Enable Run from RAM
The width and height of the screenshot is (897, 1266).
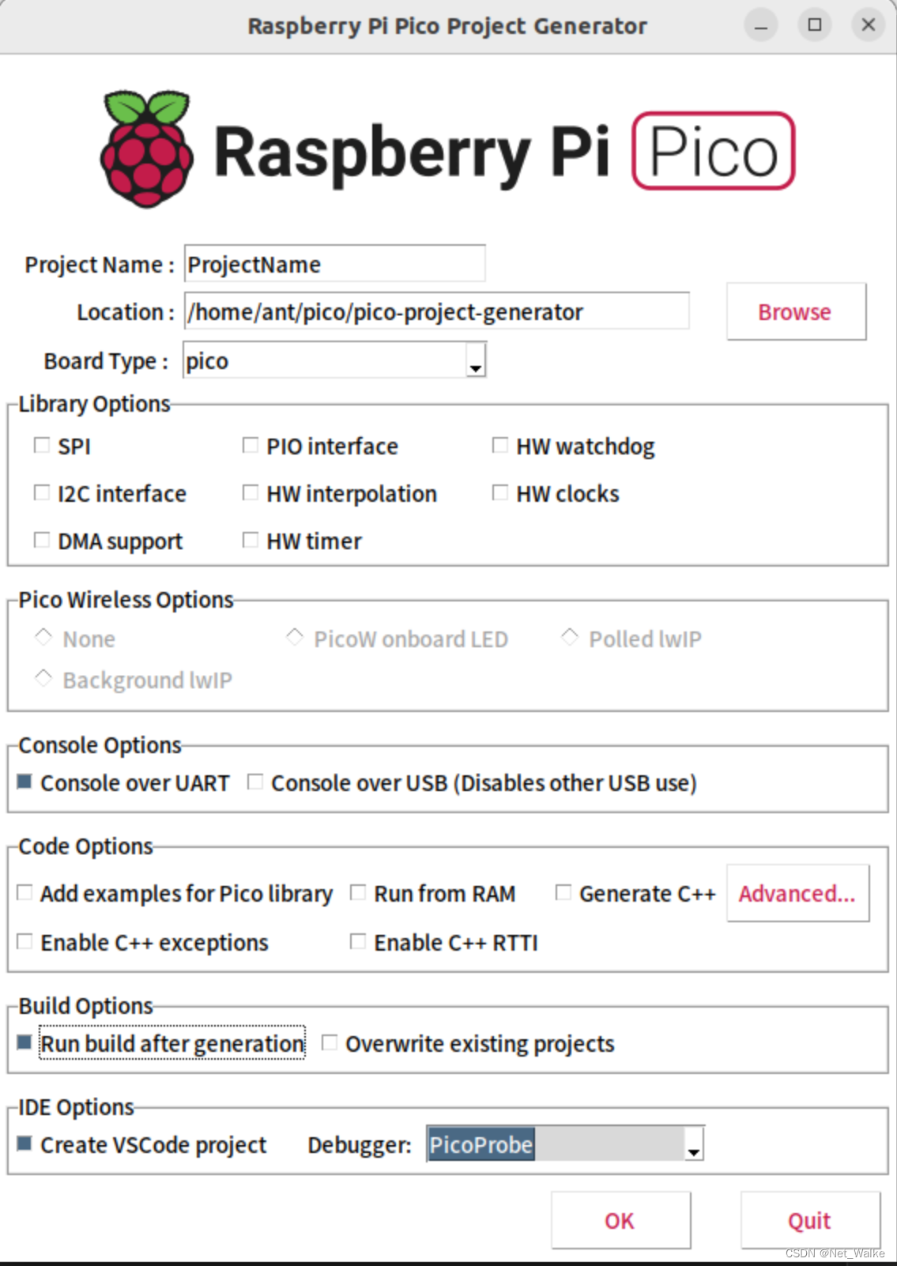(357, 892)
